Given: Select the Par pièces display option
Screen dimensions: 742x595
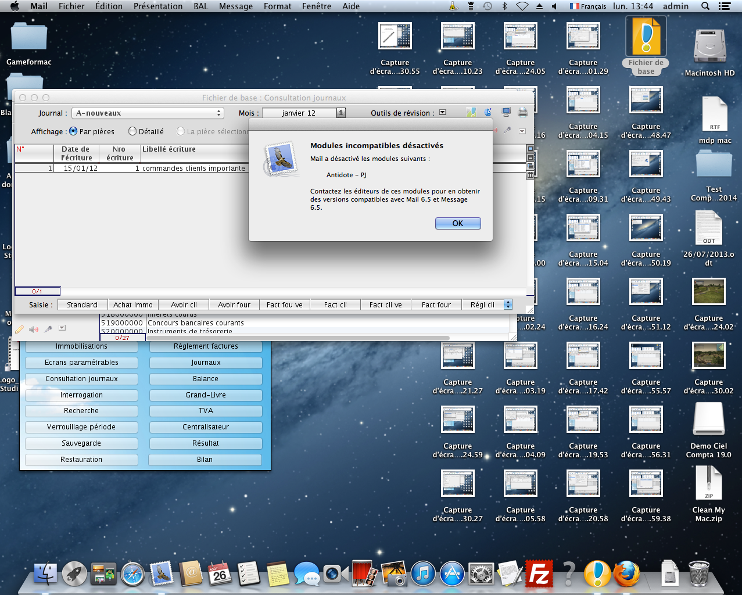Looking at the screenshot, I should [x=73, y=131].
